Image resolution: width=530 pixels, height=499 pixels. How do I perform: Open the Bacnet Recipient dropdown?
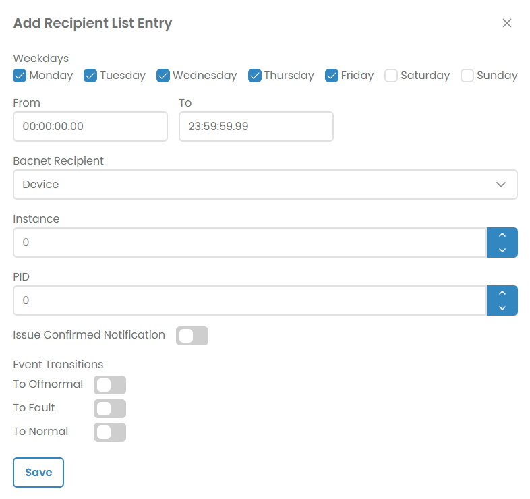[265, 184]
